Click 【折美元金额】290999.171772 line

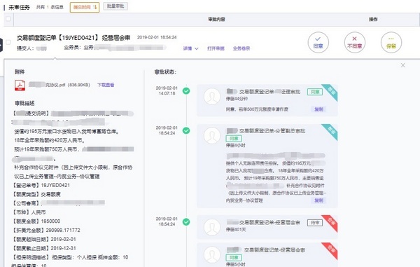(45, 231)
